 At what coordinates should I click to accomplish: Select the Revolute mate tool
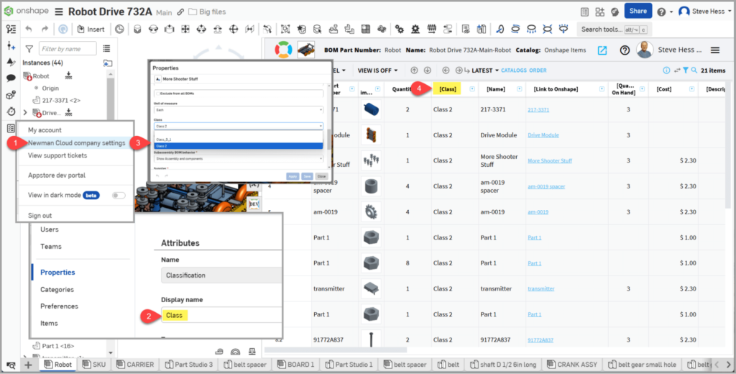tap(154, 29)
